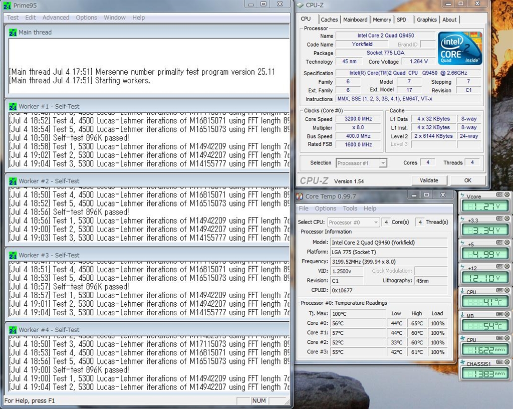The height and width of the screenshot is (409, 513).
Task: Click the CPU-Z title bar icon
Action: pyautogui.click(x=300, y=5)
